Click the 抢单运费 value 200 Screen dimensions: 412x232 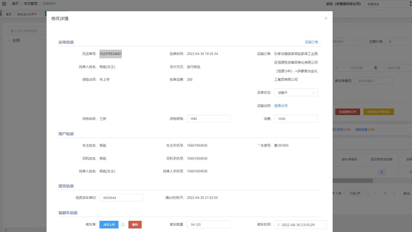point(189,79)
